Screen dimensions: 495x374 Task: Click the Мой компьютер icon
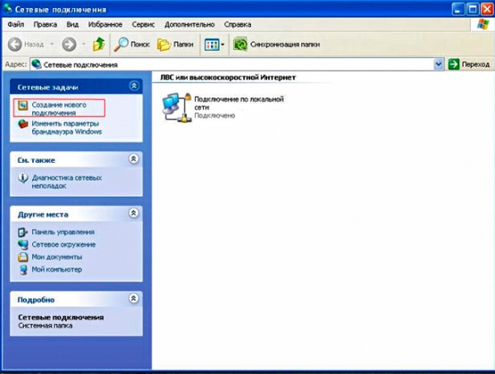coord(23,269)
